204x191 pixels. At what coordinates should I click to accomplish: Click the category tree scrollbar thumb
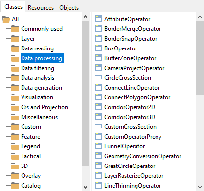click(85, 94)
